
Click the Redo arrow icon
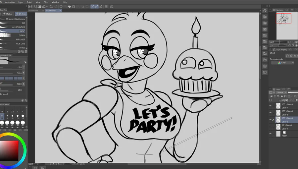click(x=56, y=7)
